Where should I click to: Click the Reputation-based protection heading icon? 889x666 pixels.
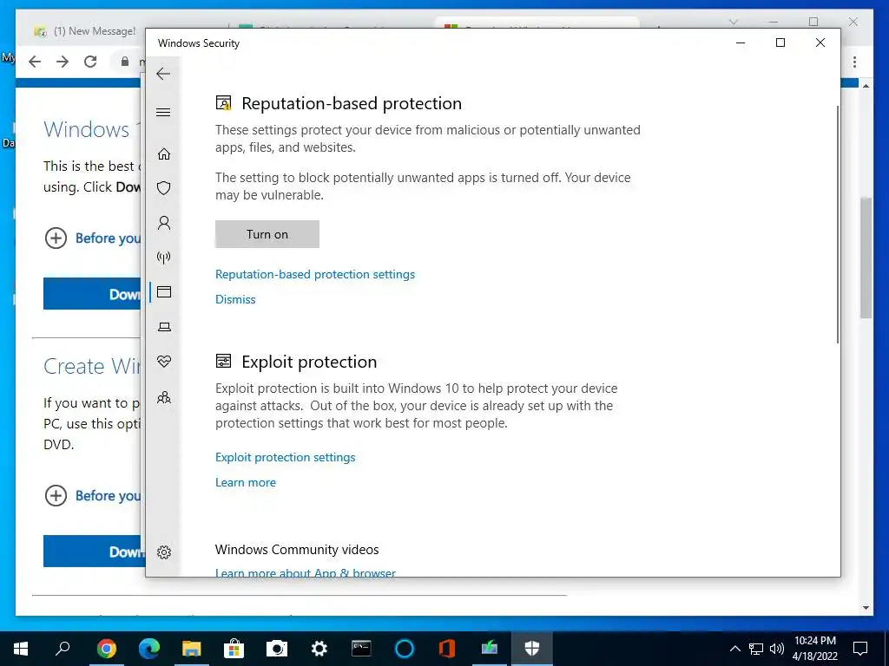223,103
